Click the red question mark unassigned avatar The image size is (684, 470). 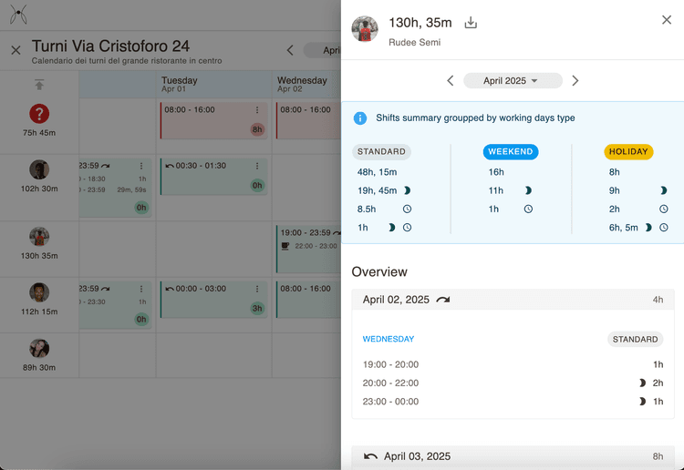coord(39,114)
